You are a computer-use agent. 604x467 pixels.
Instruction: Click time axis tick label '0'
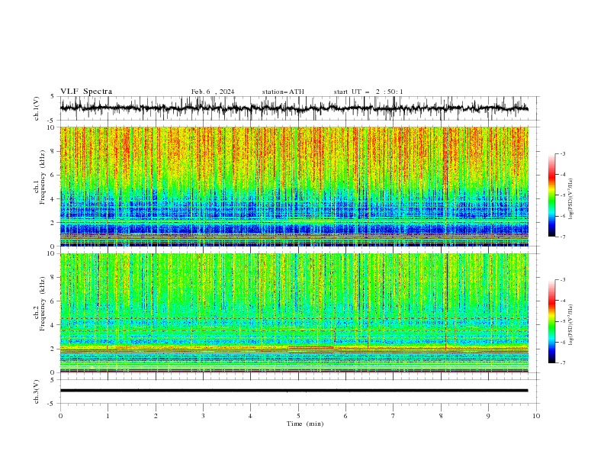click(60, 416)
